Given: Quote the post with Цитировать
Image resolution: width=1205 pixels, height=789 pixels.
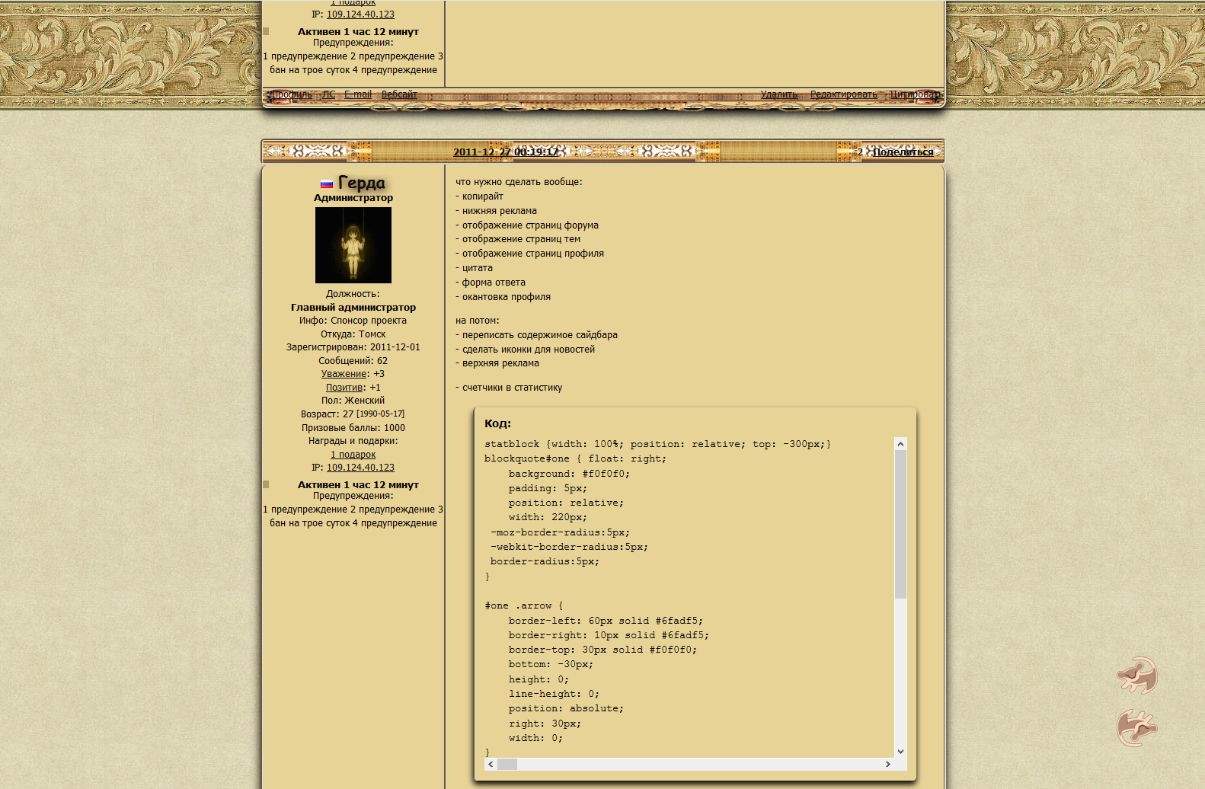Looking at the screenshot, I should click(915, 94).
